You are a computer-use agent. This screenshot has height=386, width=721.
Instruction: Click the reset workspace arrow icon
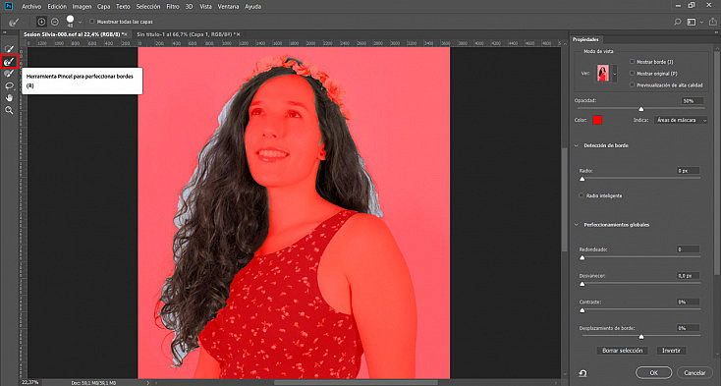582,373
